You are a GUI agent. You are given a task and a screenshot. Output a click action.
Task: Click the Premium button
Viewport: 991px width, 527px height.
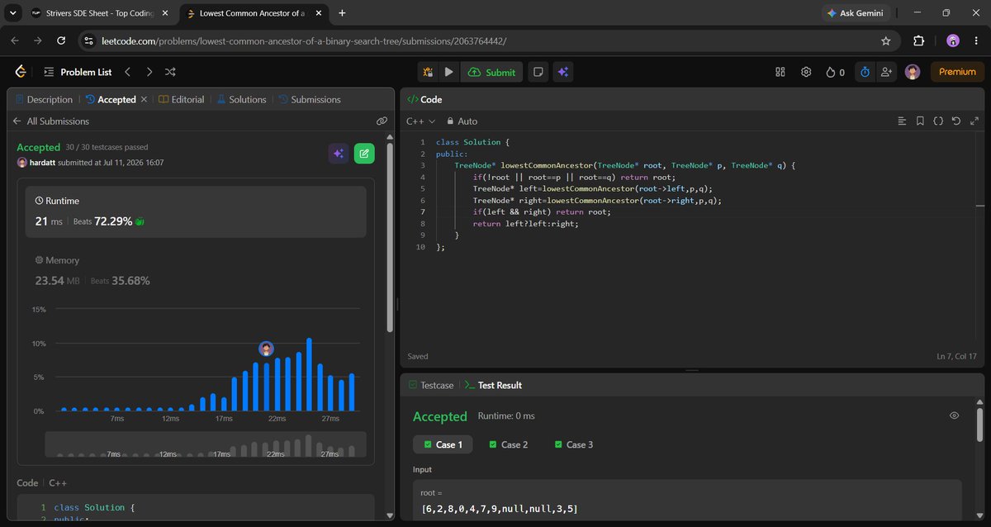coord(957,72)
